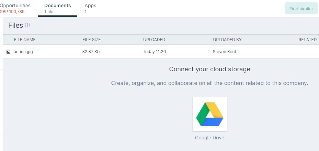Click the Files section heading
The width and height of the screenshot is (319, 151).
tap(16, 25)
